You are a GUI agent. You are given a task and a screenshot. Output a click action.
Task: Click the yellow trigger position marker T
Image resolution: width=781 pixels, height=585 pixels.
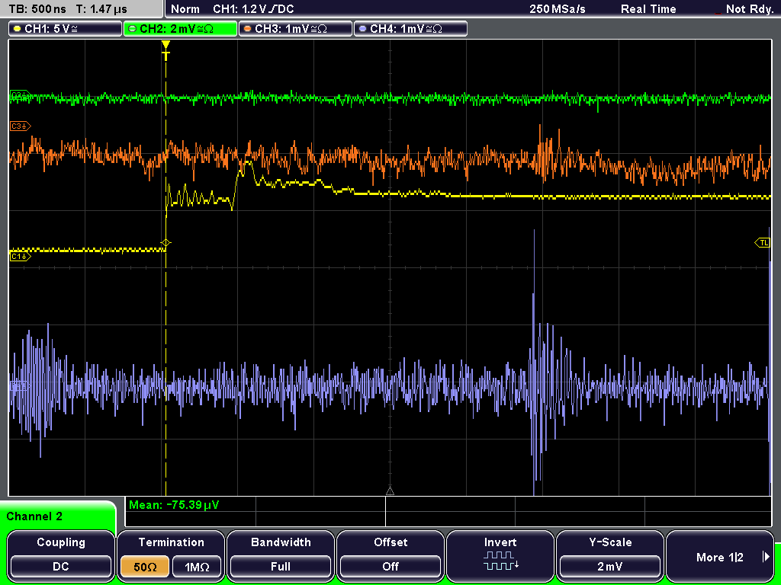[x=166, y=50]
